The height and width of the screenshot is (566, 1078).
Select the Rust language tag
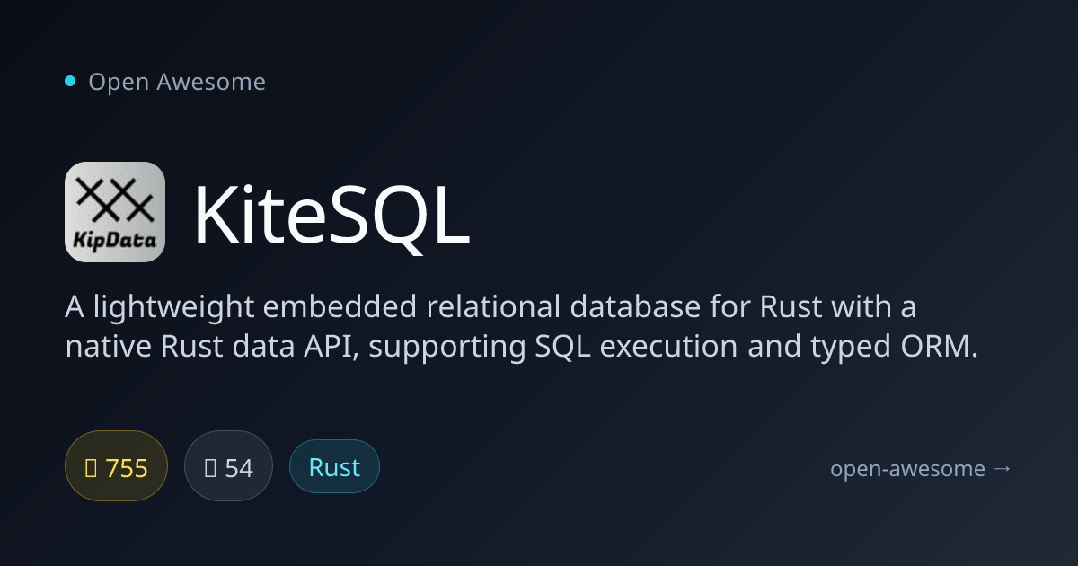click(x=334, y=466)
